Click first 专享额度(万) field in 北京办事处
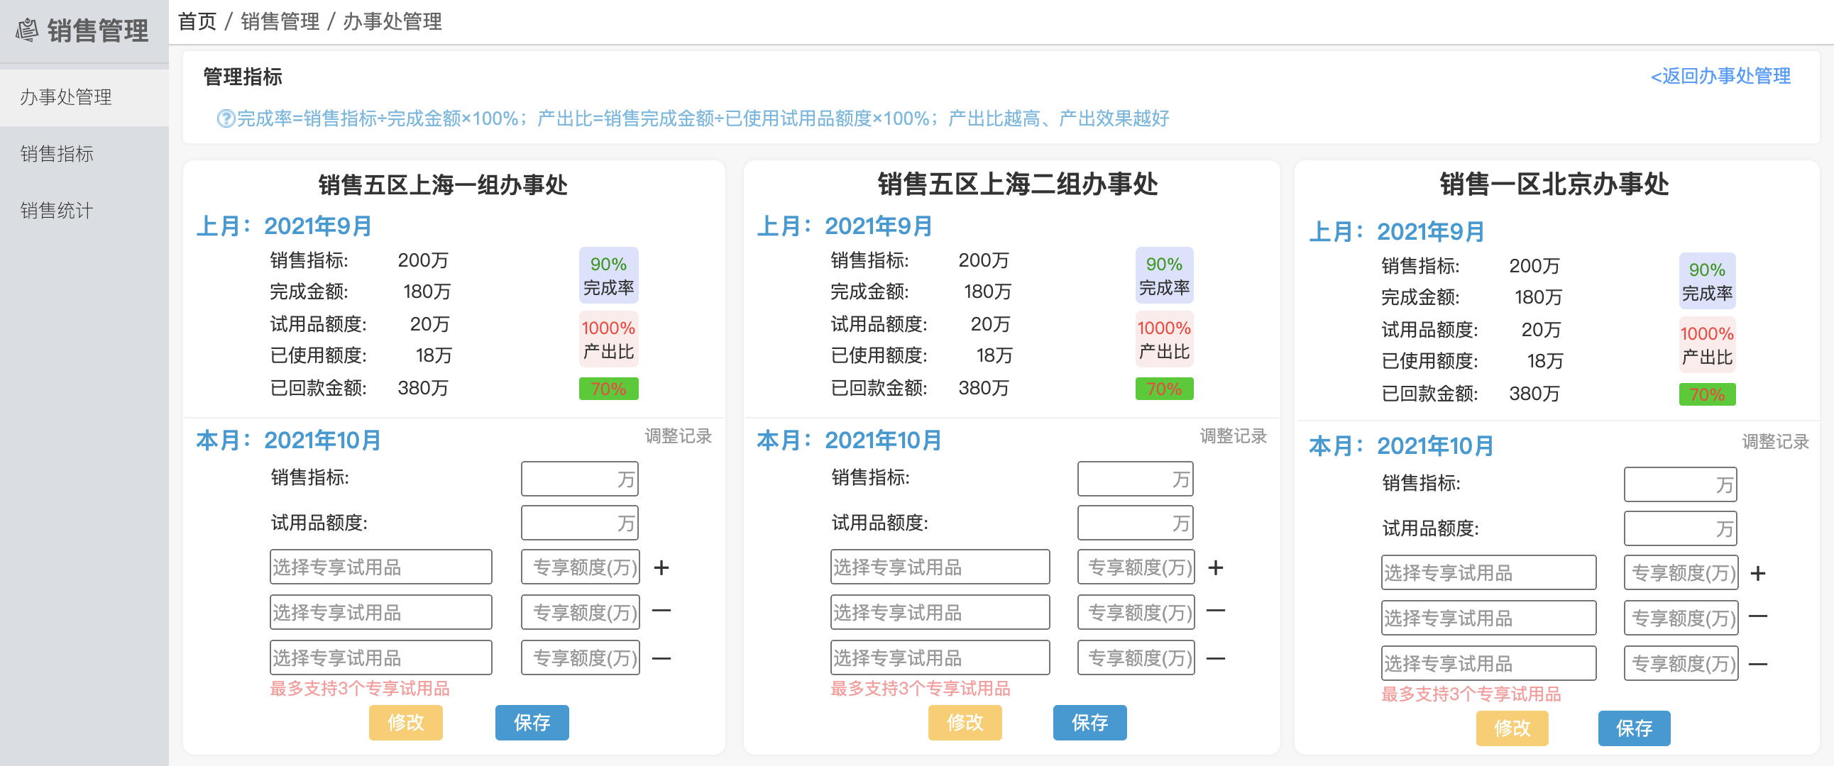The width and height of the screenshot is (1834, 766). (x=1681, y=572)
